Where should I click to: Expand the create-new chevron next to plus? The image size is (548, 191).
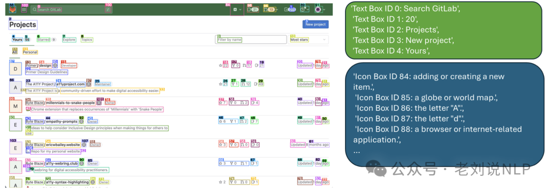(241, 10)
